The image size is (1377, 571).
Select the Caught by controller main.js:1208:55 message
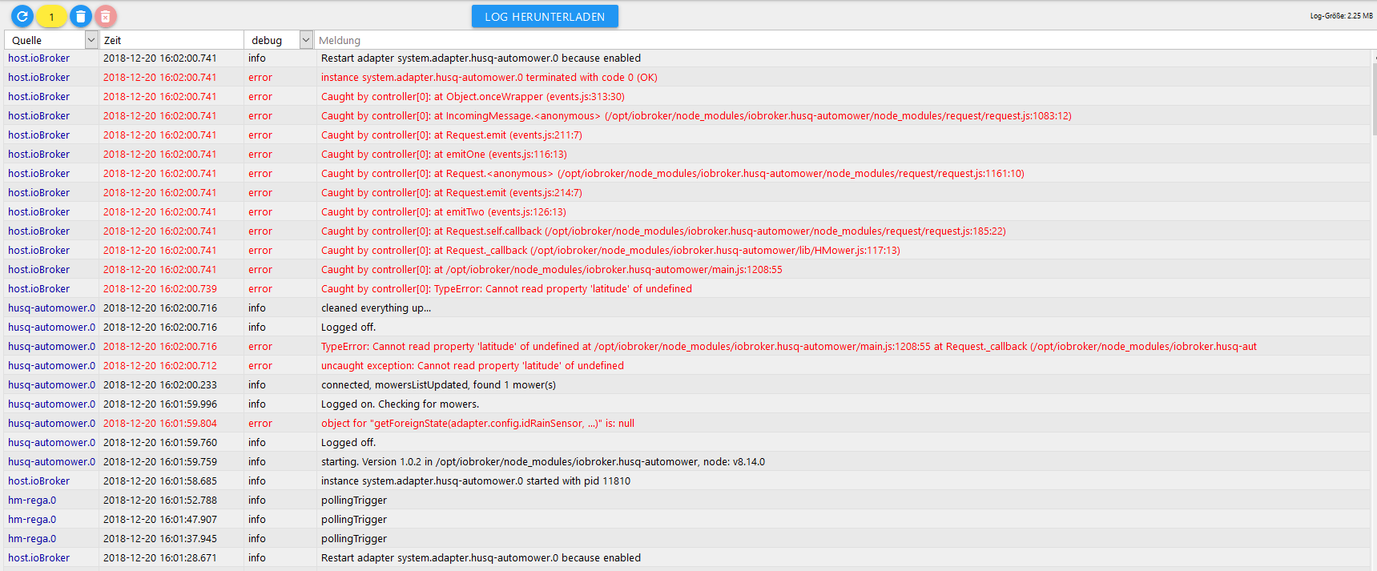552,270
